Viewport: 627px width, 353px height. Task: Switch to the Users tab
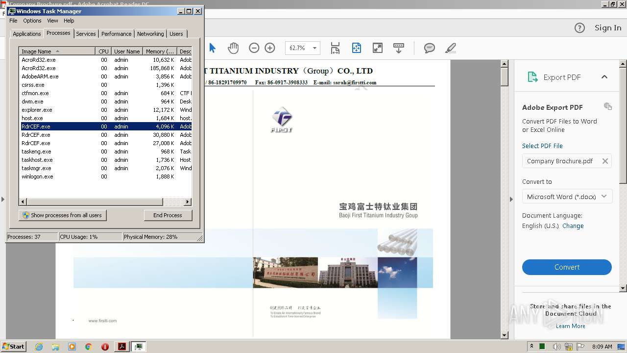[x=176, y=34]
